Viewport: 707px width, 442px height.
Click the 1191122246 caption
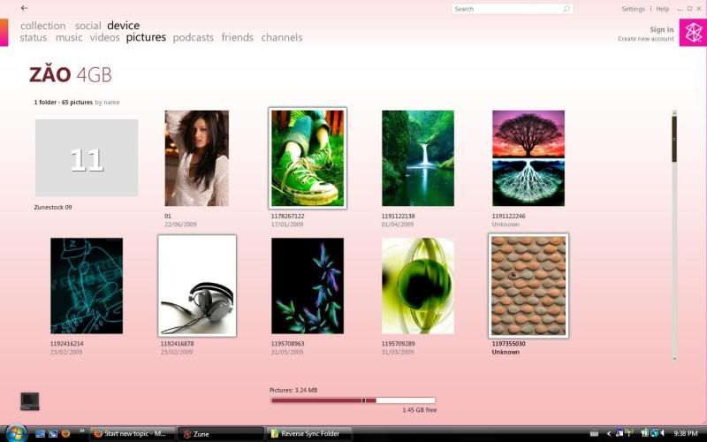(x=509, y=216)
